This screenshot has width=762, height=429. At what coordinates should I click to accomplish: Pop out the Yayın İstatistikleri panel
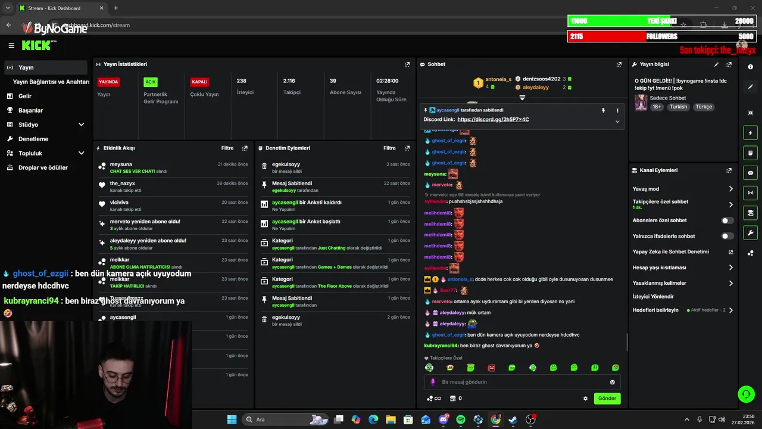click(407, 64)
